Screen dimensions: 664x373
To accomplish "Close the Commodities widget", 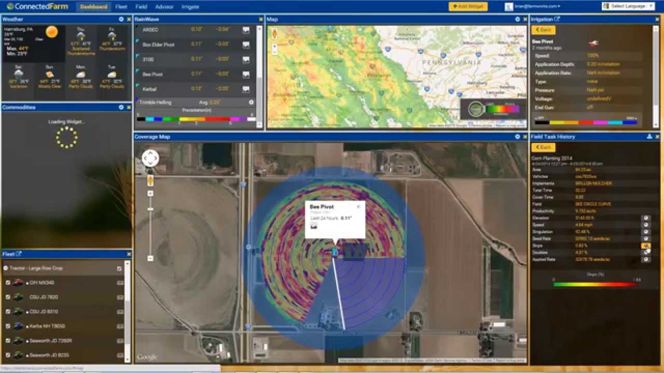I will (129, 107).
